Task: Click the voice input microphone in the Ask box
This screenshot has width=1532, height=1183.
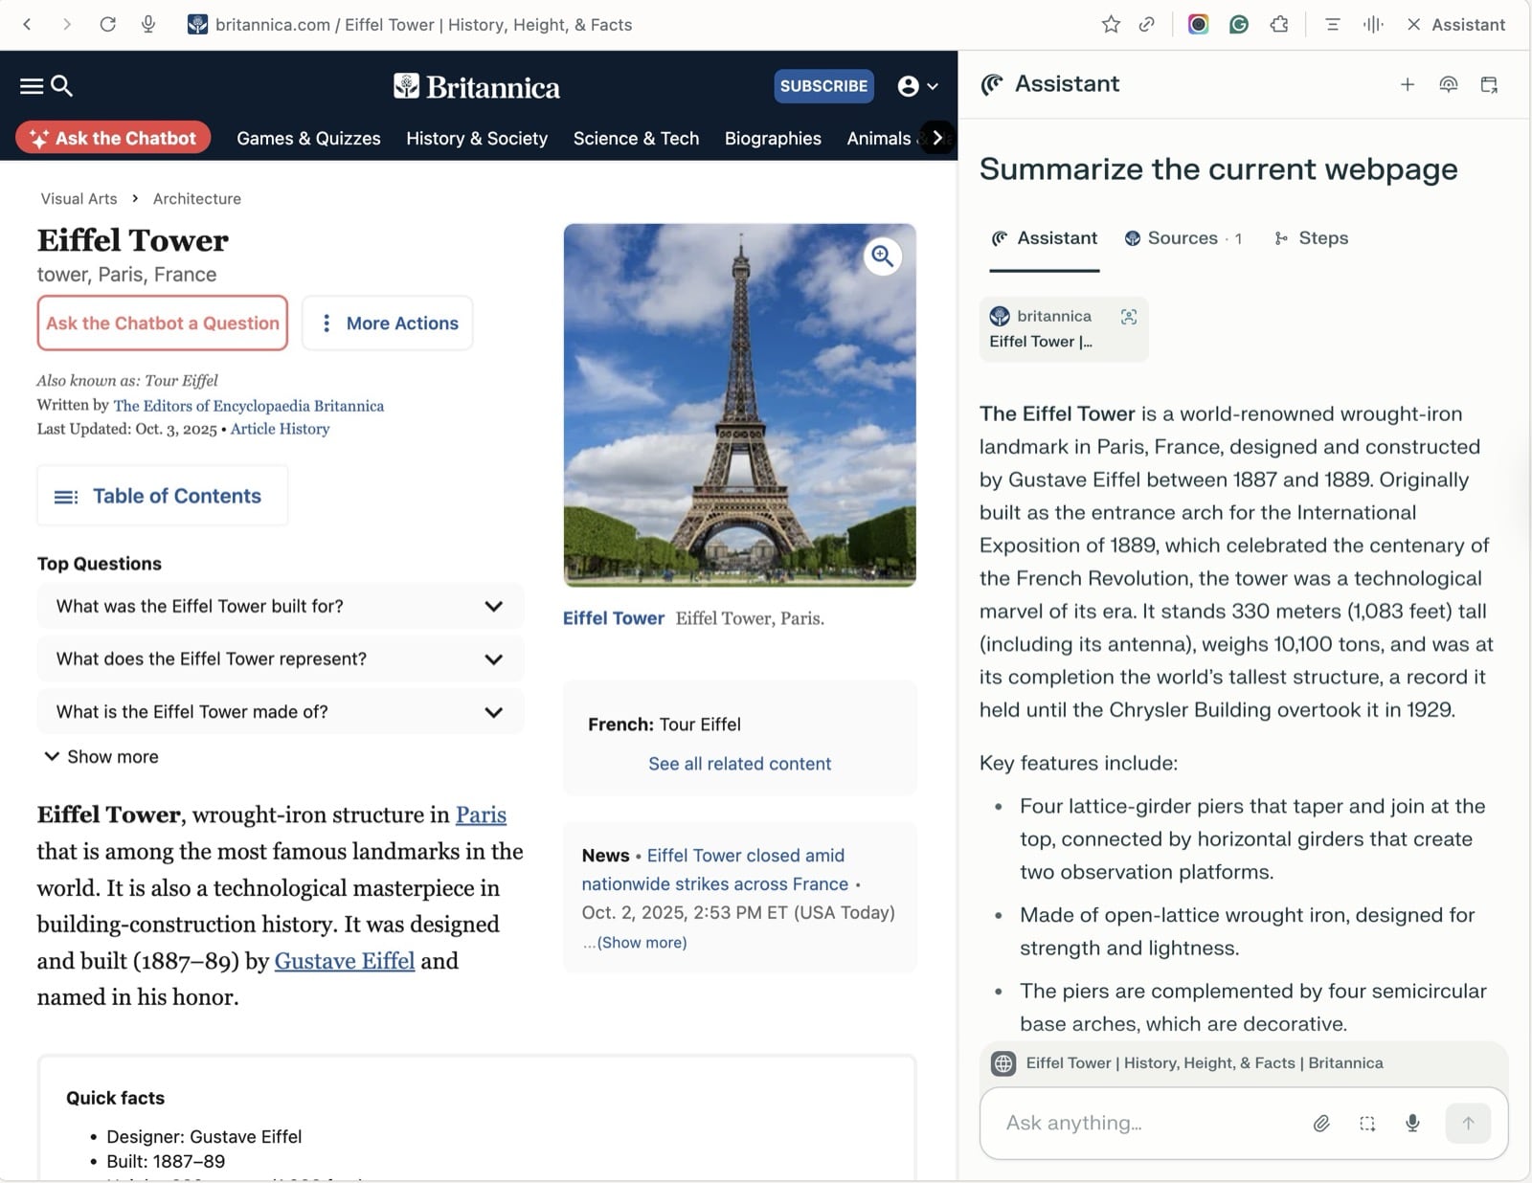Action: coord(1412,1123)
